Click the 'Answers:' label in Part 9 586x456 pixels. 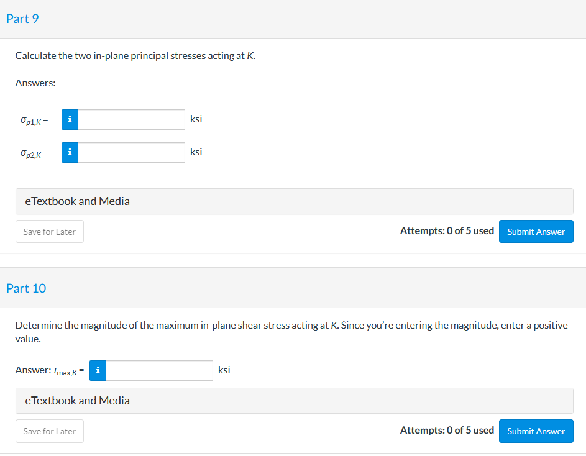click(35, 83)
